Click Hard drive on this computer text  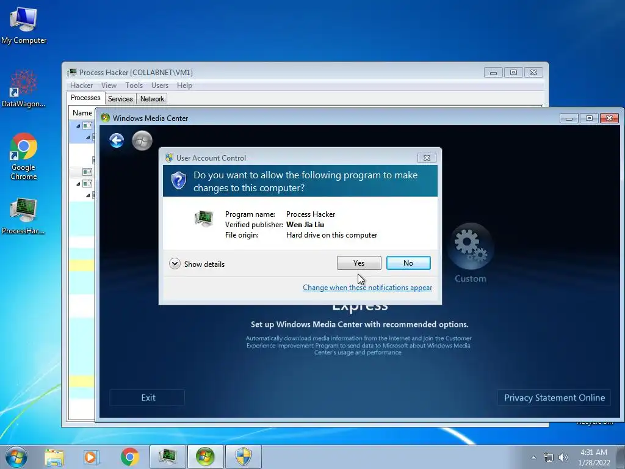331,235
